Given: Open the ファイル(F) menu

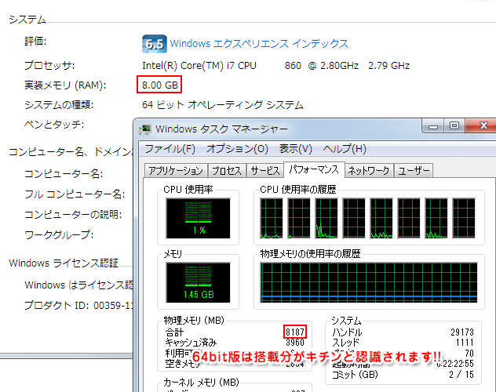Looking at the screenshot, I should [170, 149].
